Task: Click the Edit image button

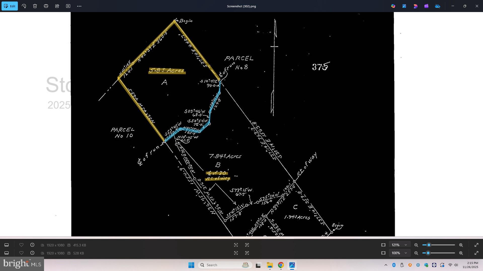Action: point(10,6)
